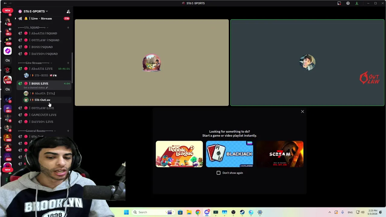Open OBS Studio from taskbar

(233, 212)
